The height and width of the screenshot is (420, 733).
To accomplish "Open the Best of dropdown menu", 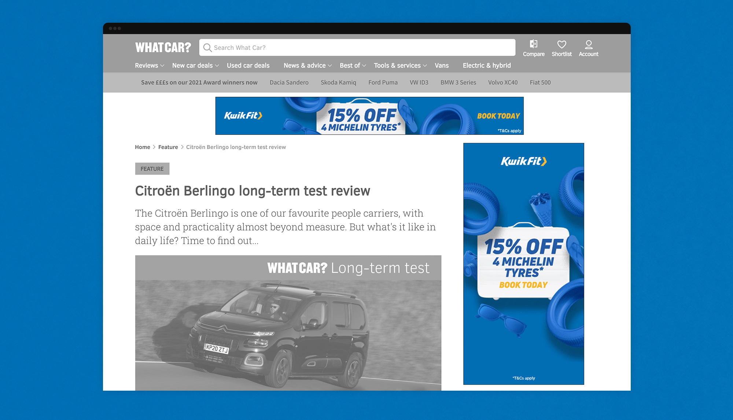I will point(353,66).
